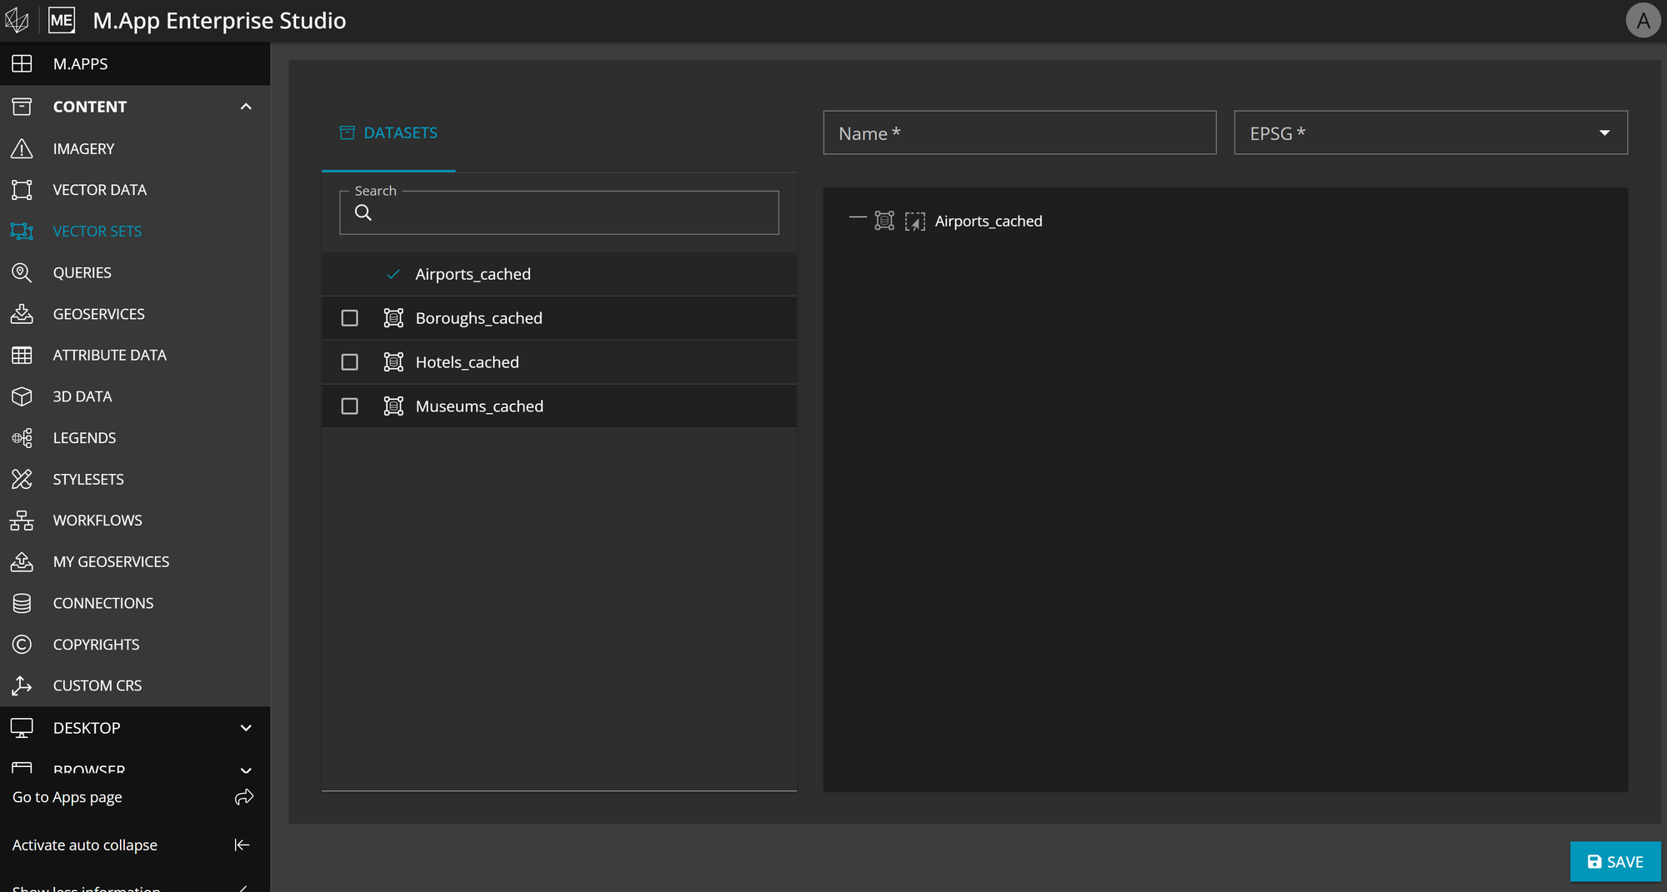
Task: Deselect the checked Airports_cached dataset row
Action: (x=559, y=274)
